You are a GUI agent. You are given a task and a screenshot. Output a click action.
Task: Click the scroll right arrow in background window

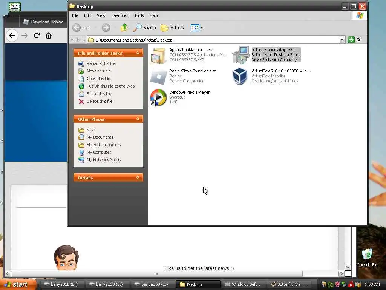[341, 274]
